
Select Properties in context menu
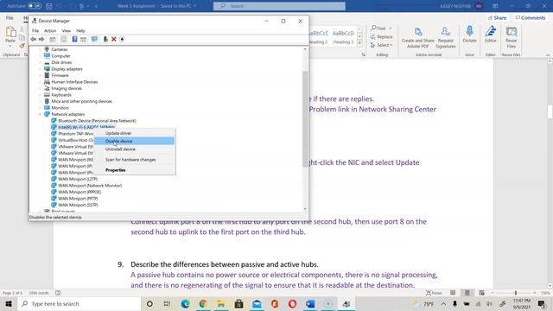click(135, 170)
